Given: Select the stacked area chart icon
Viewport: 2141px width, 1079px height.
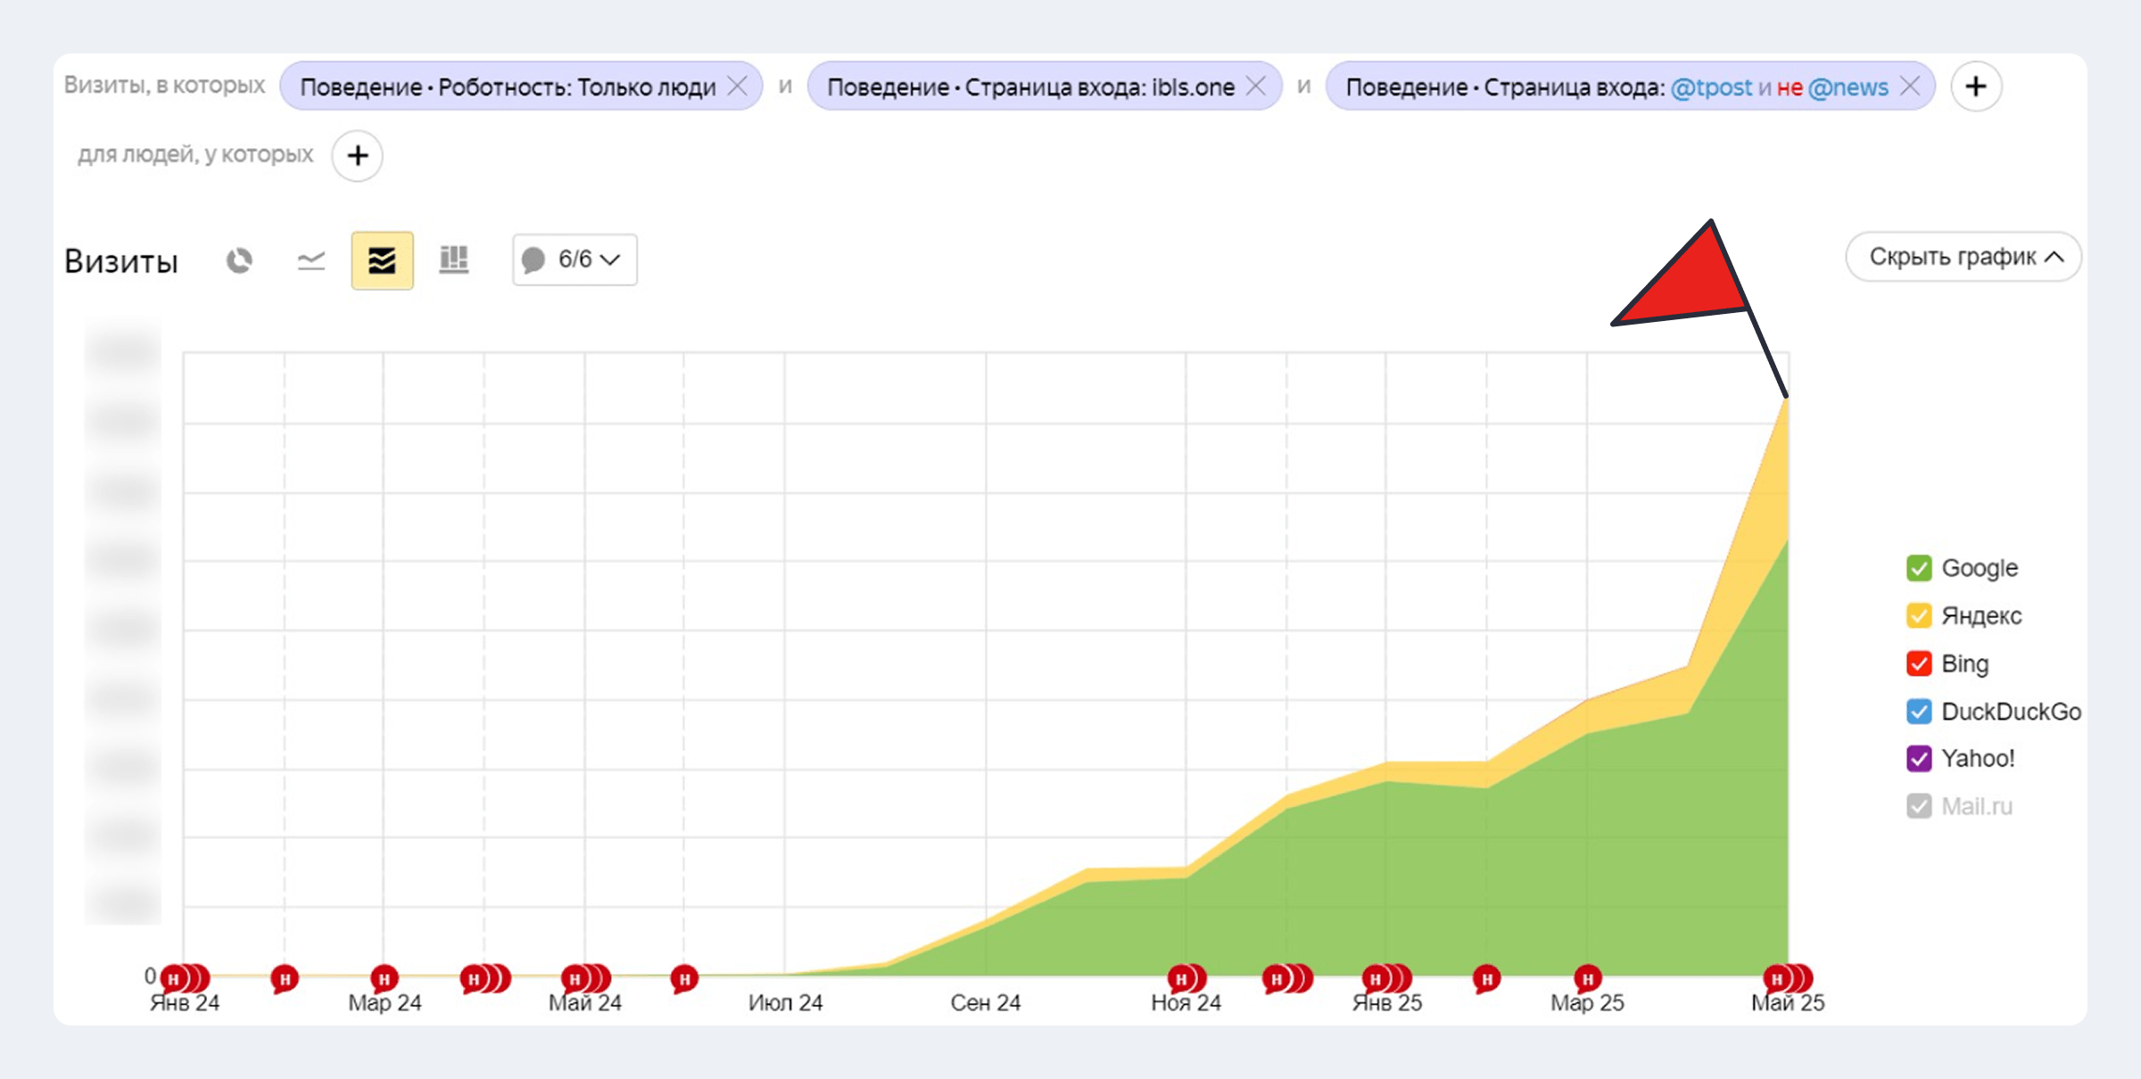Looking at the screenshot, I should point(382,260).
